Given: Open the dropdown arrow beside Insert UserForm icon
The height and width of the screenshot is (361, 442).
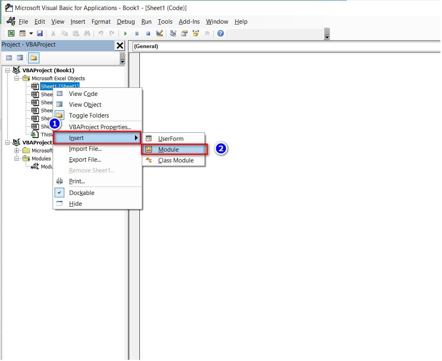Looking at the screenshot, I should (31, 34).
